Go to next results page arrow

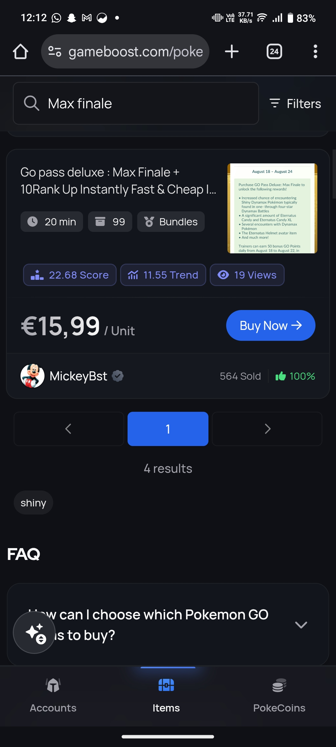coord(267,429)
